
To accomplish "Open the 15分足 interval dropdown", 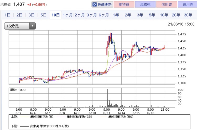I will (x=20, y=26).
